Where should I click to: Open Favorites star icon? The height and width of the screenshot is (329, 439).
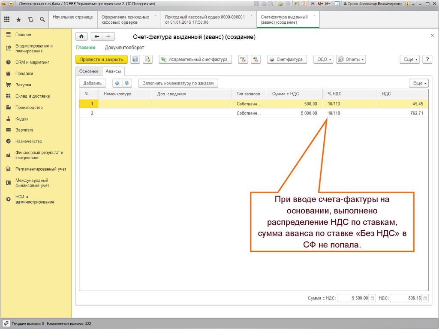(18, 20)
